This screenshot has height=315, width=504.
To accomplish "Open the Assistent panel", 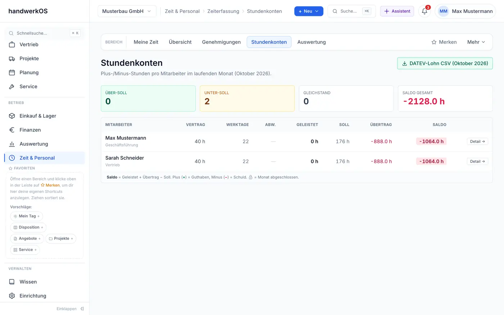I will coord(397,11).
